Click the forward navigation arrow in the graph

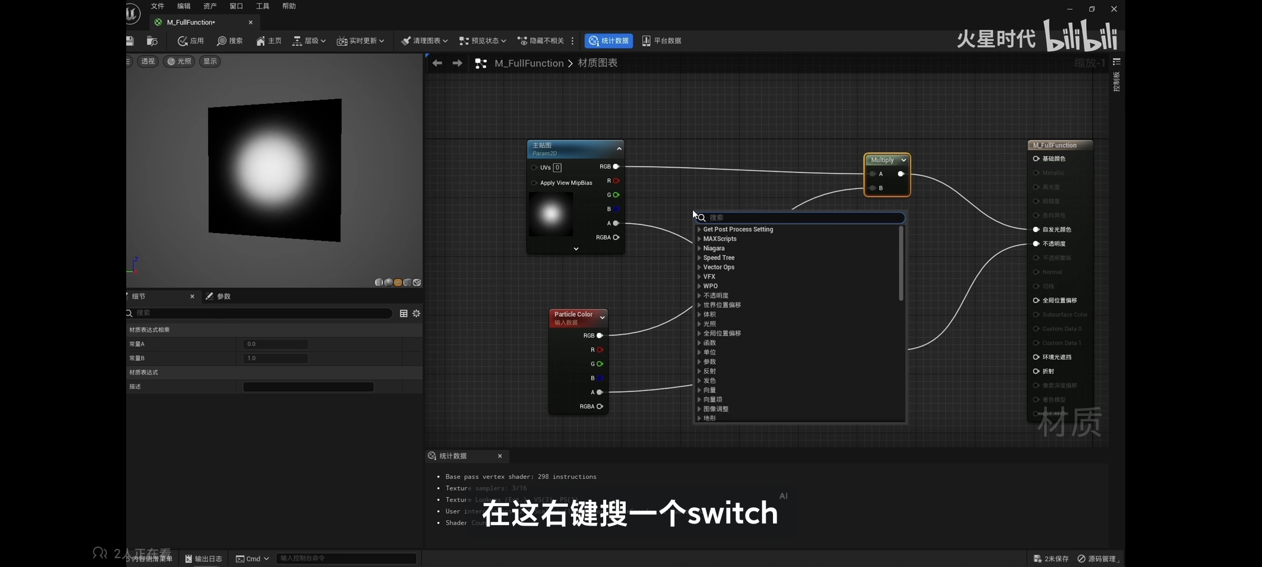click(457, 63)
